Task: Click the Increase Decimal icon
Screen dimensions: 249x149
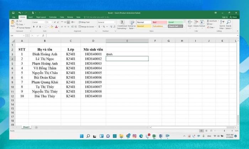Action: (111, 27)
